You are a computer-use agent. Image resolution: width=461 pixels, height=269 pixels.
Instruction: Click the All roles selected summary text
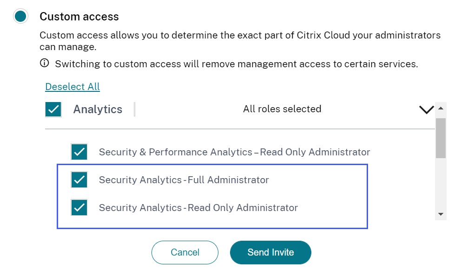[282, 109]
